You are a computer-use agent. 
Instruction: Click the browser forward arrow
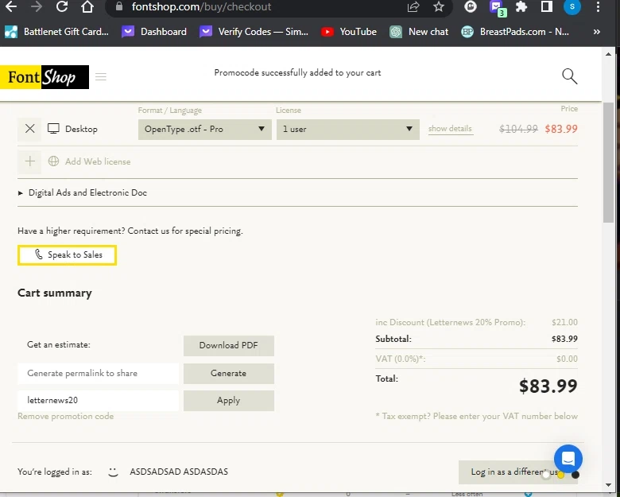click(37, 6)
